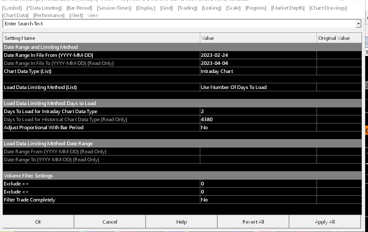Open the search text dropdown arrow
The image size is (368, 232).
(358, 24)
